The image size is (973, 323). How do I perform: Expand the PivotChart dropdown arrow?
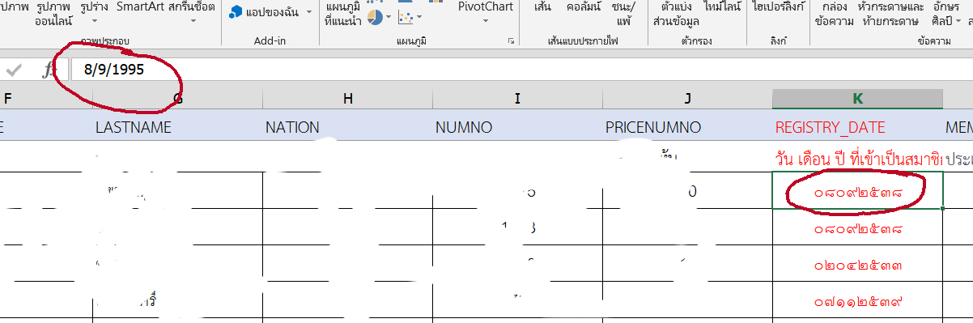tap(485, 21)
